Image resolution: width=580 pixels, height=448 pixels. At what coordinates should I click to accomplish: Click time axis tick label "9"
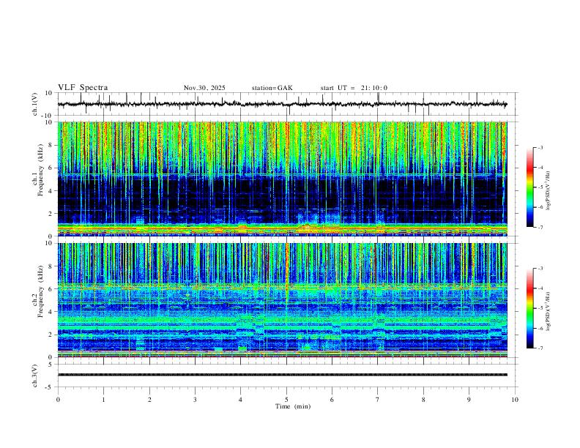point(469,400)
